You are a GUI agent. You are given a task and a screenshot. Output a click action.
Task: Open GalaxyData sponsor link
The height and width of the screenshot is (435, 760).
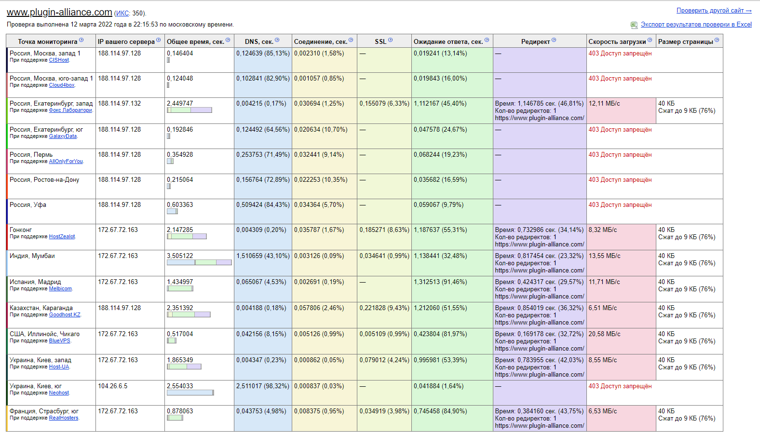(63, 136)
